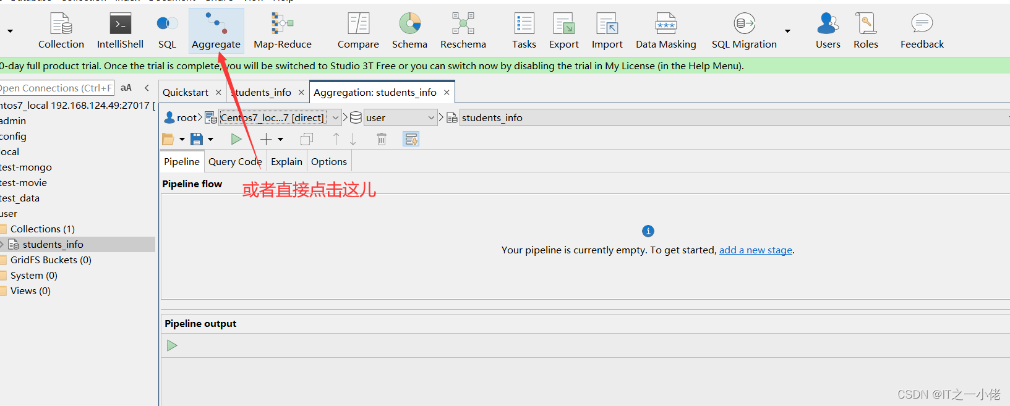The height and width of the screenshot is (406, 1010).
Task: Open the Data Masking tool
Action: pyautogui.click(x=666, y=31)
